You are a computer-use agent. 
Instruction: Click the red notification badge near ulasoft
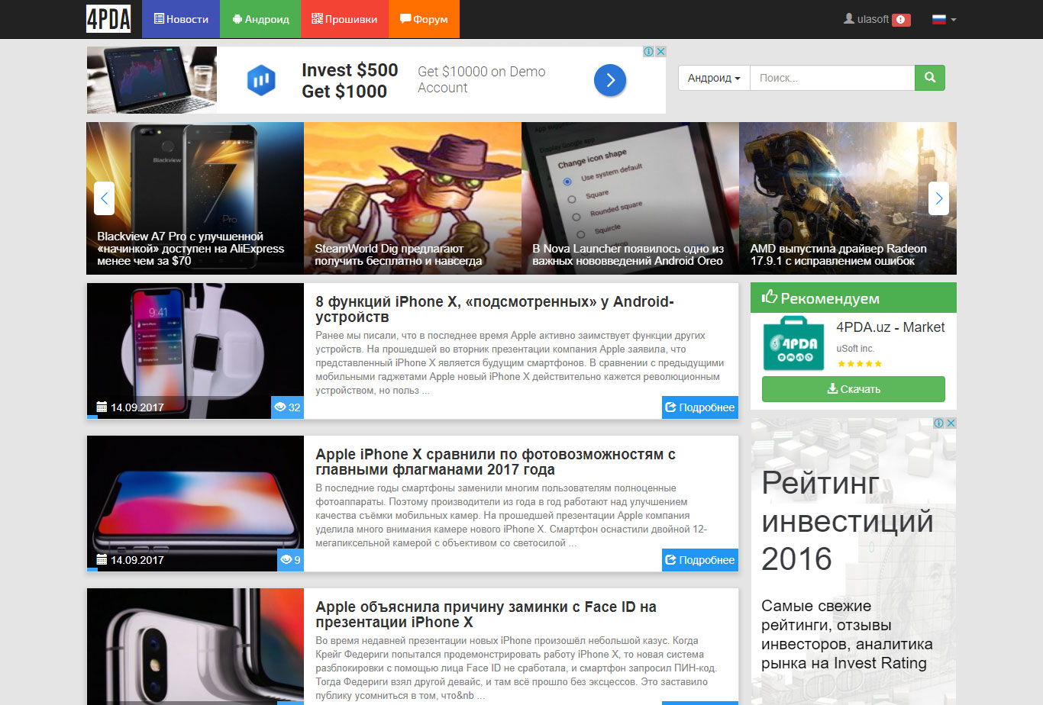point(901,20)
